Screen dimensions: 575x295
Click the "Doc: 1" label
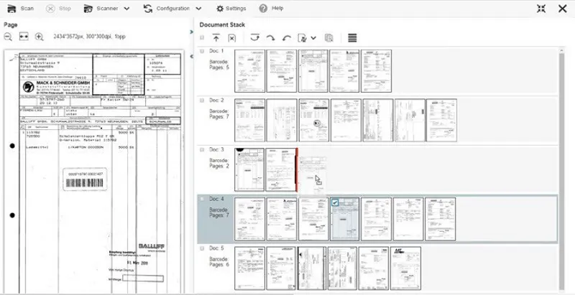(216, 51)
